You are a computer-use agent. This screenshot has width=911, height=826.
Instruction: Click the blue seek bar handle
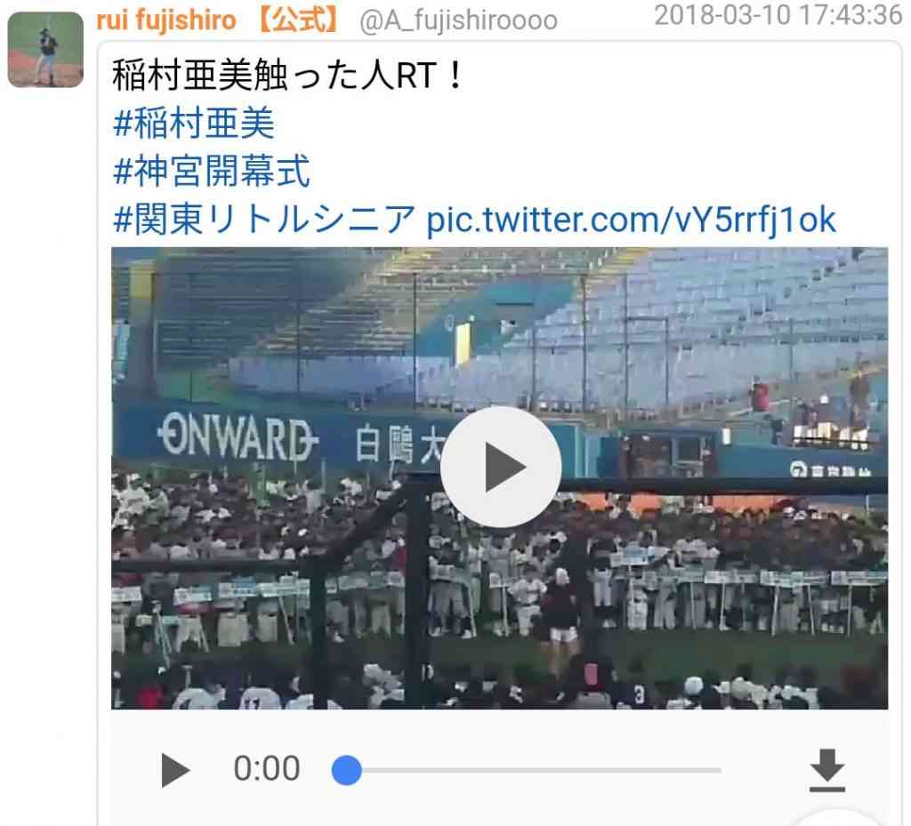[346, 770]
